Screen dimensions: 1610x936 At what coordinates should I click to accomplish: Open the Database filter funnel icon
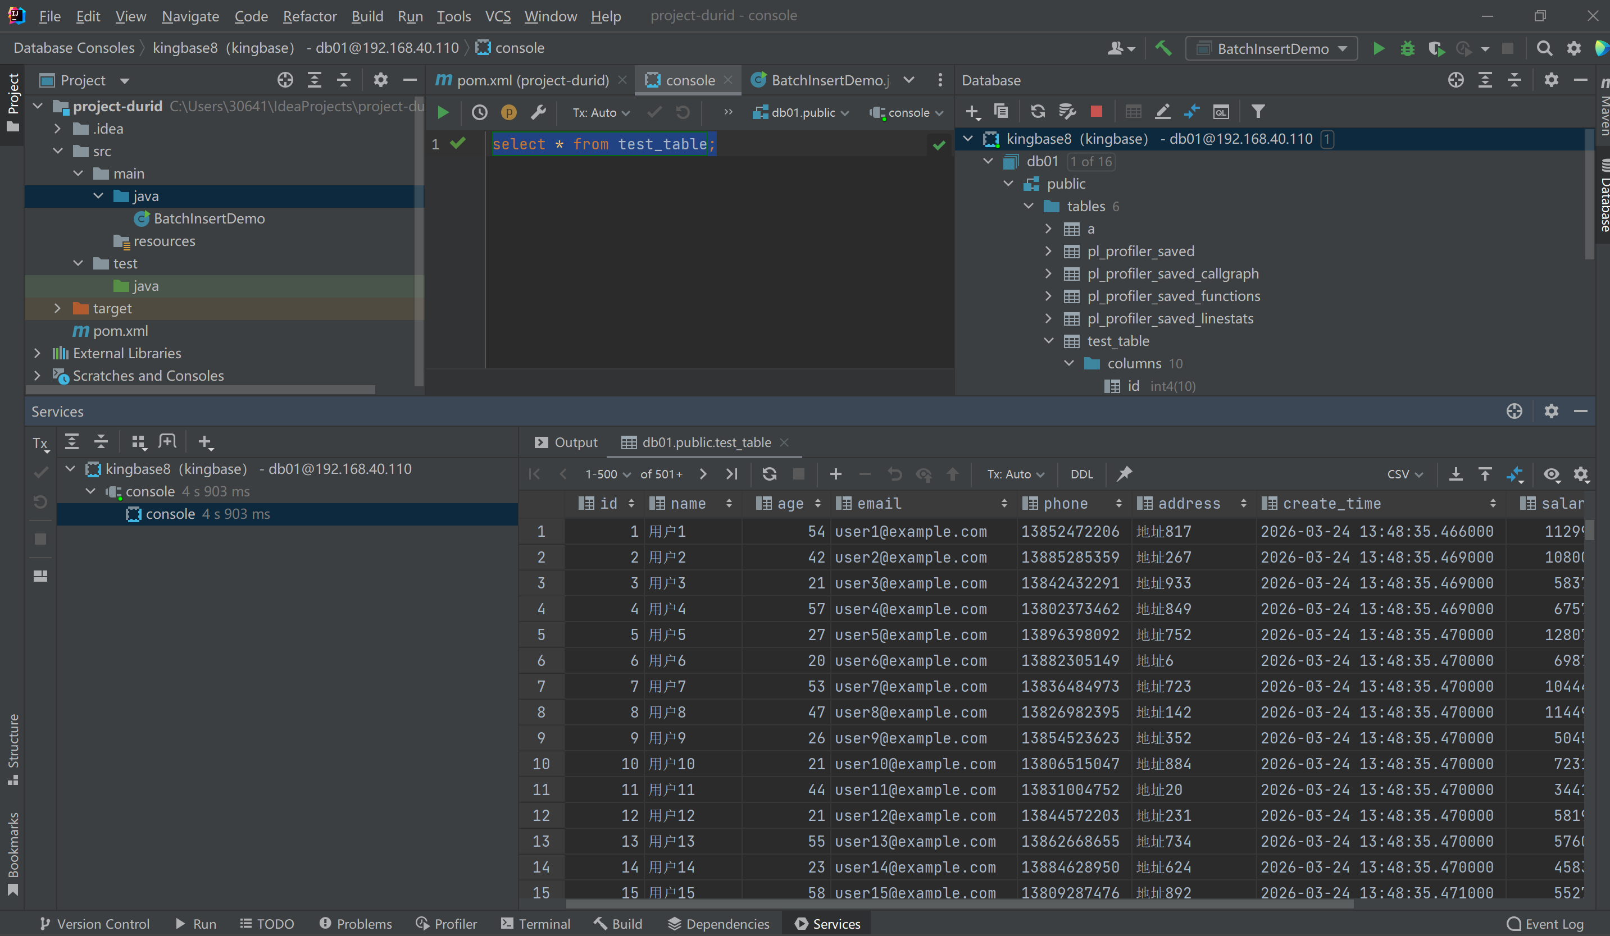click(1257, 112)
